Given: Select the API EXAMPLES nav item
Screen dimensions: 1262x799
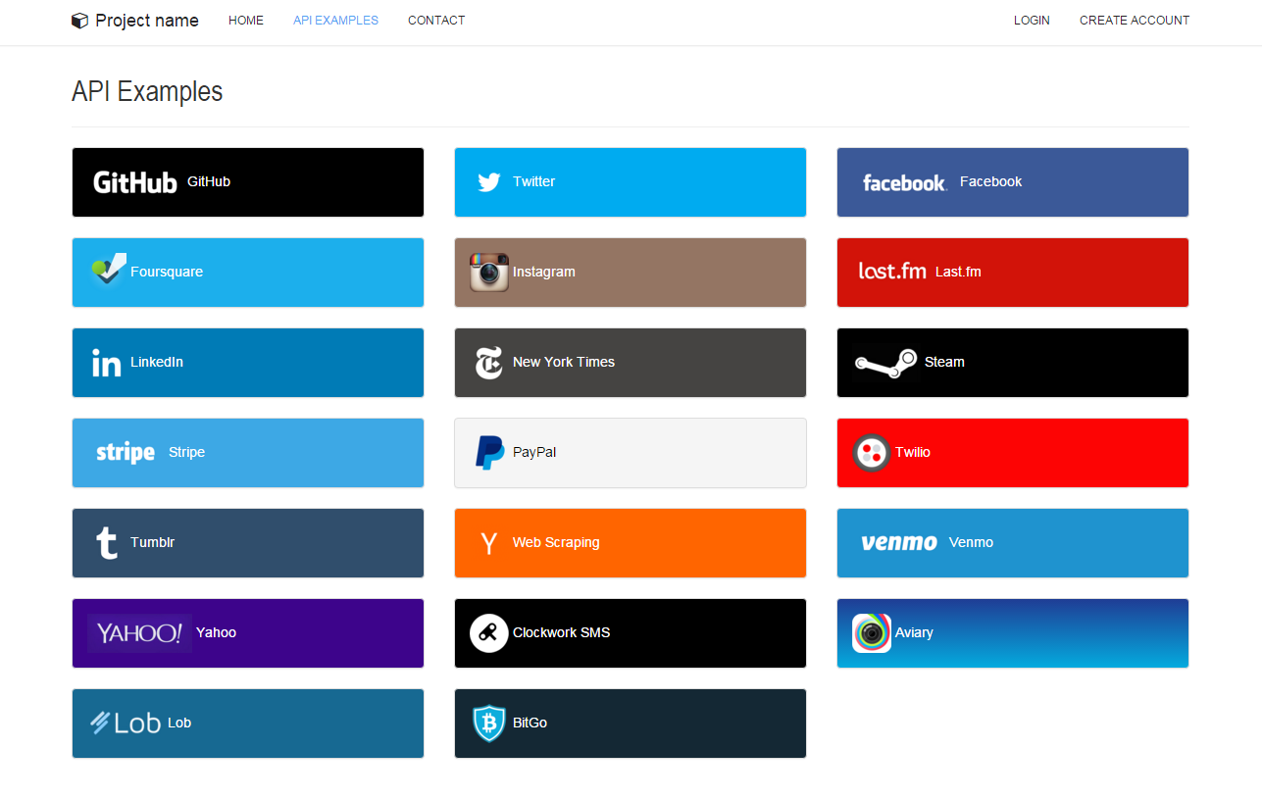Looking at the screenshot, I should click(x=335, y=21).
